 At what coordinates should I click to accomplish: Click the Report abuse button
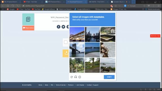pos(28,28)
